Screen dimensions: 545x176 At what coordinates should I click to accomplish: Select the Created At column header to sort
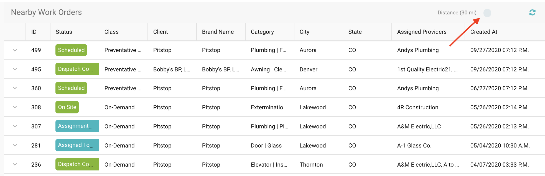(483, 32)
